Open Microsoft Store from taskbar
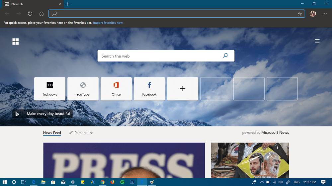Image resolution: width=332 pixels, height=186 pixels. [x=53, y=182]
